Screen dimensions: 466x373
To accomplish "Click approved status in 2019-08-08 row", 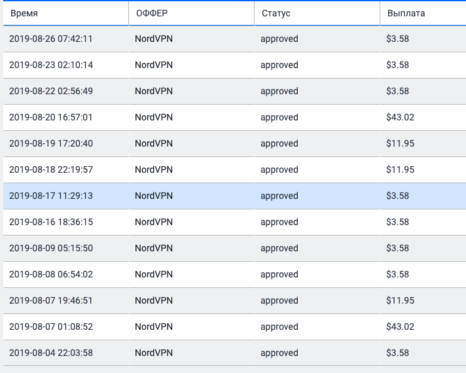I will pyautogui.click(x=279, y=274).
